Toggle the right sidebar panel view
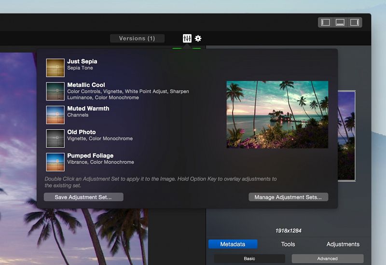The image size is (386, 265). (355, 22)
